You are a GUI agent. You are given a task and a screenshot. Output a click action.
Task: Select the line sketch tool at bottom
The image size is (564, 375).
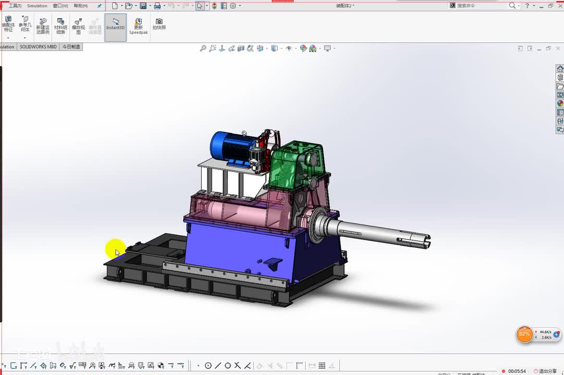[218, 366]
